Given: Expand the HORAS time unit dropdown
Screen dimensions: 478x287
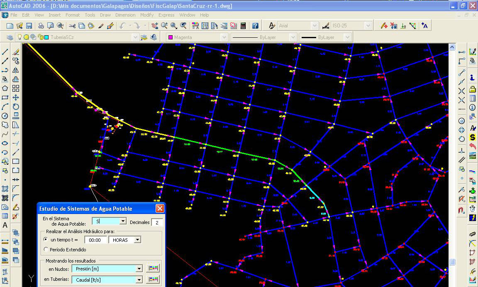Looking at the screenshot, I should point(137,240).
